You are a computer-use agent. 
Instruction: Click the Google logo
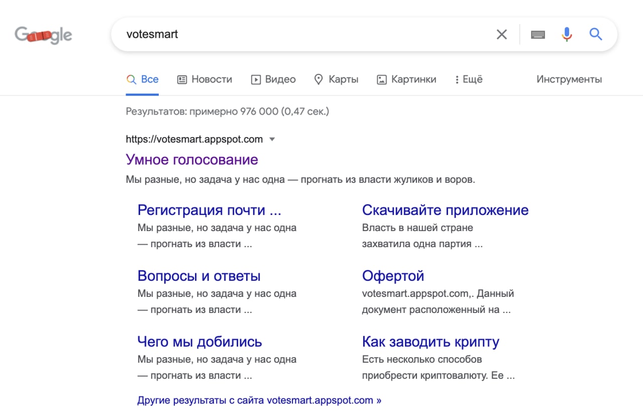pos(43,35)
